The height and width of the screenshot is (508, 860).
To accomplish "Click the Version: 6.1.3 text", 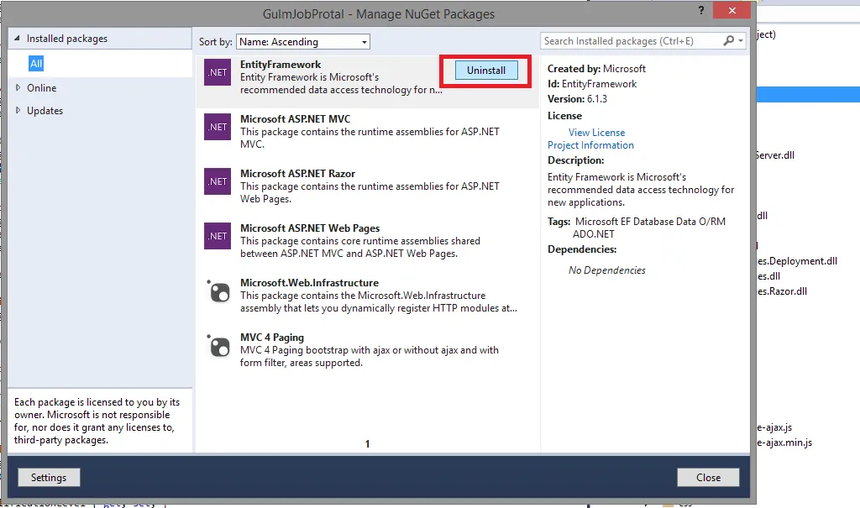I will pos(577,99).
